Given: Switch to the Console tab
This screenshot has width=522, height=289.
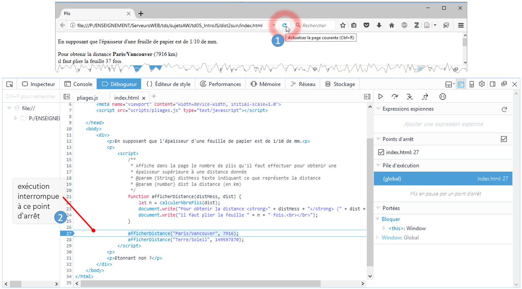Looking at the screenshot, I should (x=78, y=84).
